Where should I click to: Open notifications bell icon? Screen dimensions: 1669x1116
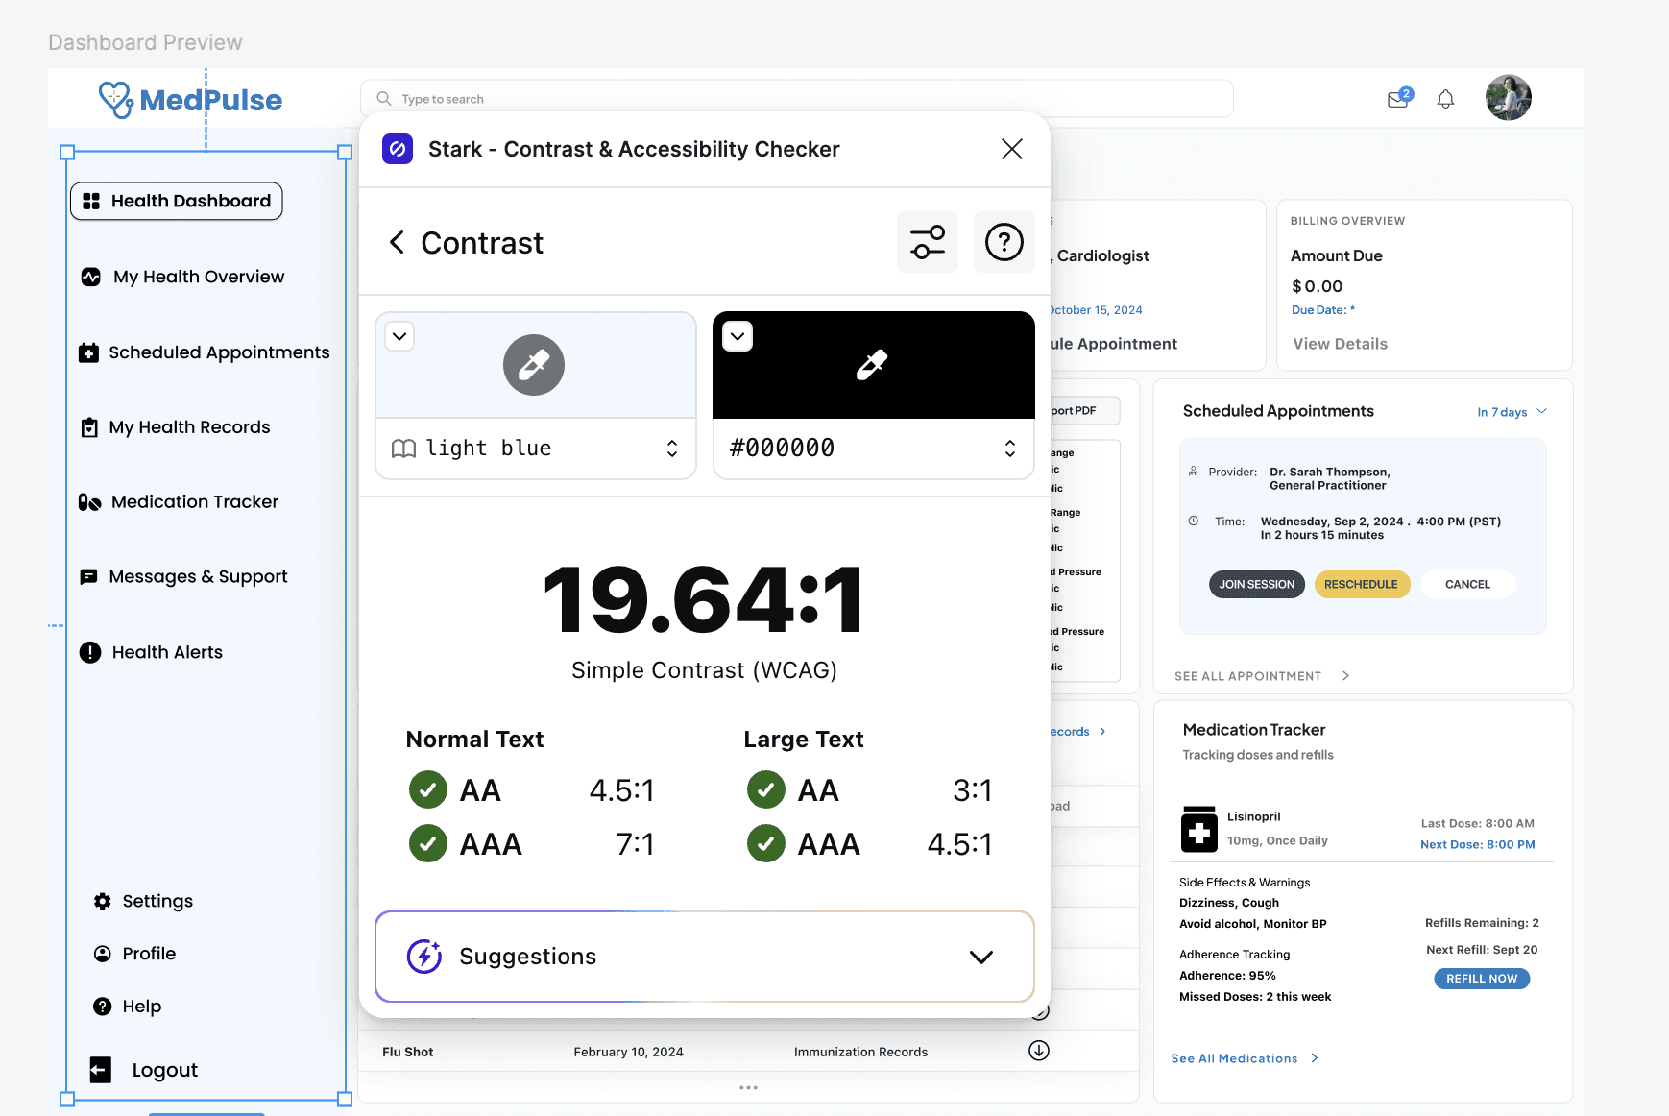tap(1445, 99)
